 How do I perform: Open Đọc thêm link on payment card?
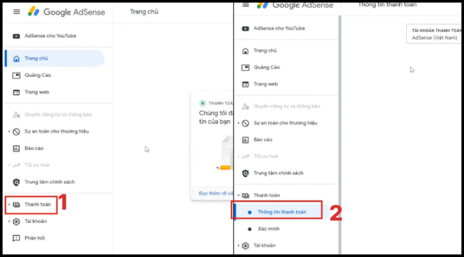pyautogui.click(x=216, y=194)
